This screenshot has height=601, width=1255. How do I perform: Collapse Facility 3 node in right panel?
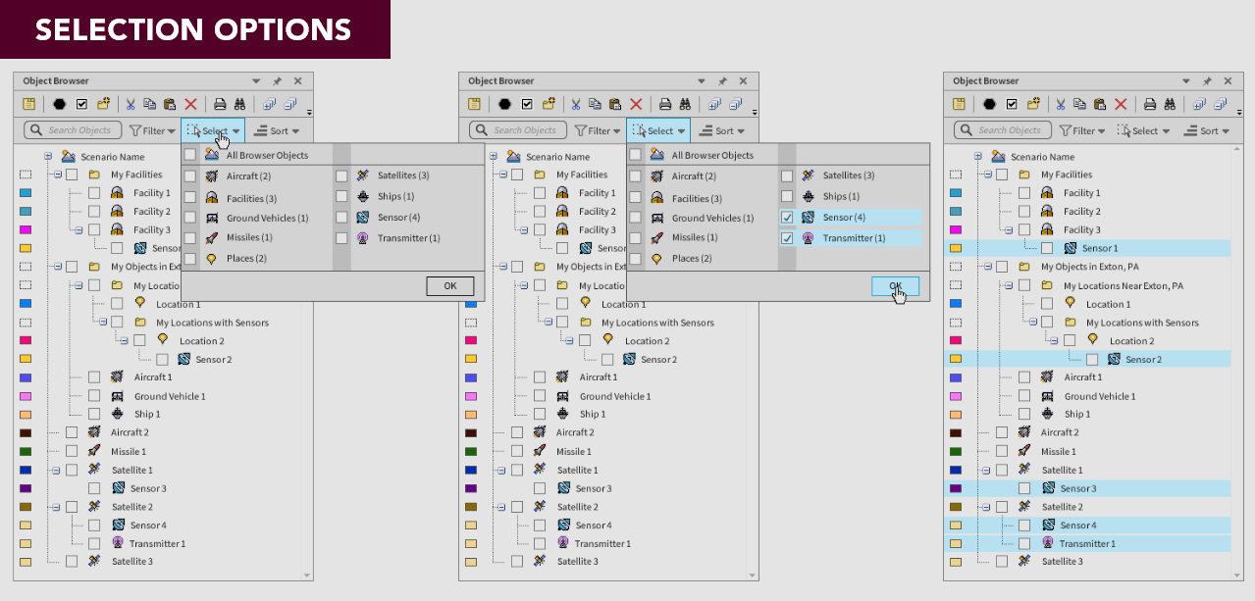tap(1010, 230)
